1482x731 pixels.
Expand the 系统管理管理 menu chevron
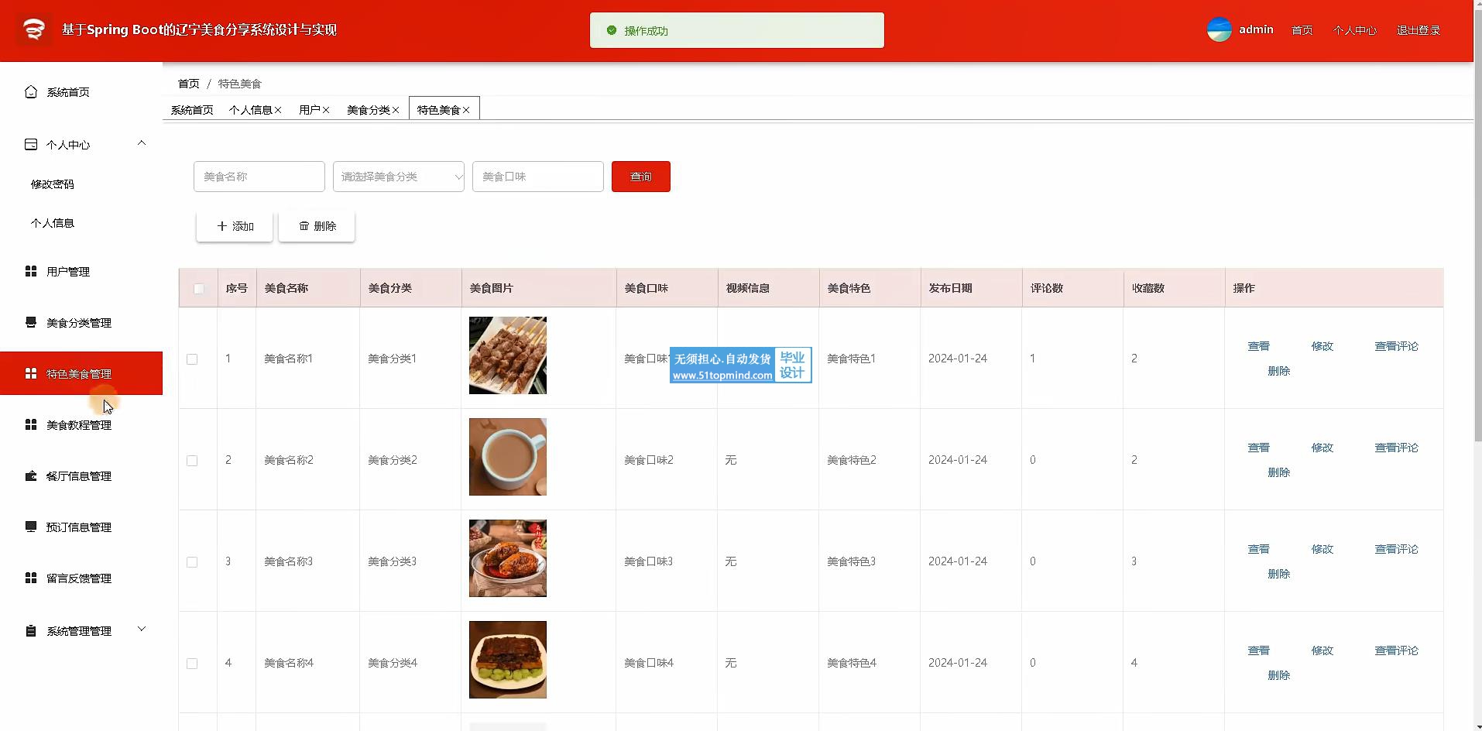coord(142,629)
